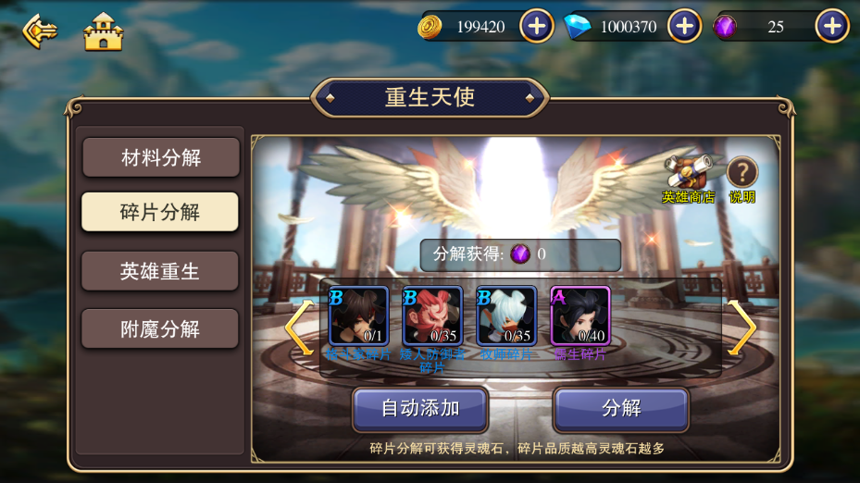Open the 说明 question mark help
Screen dimensions: 860x483
pos(742,180)
